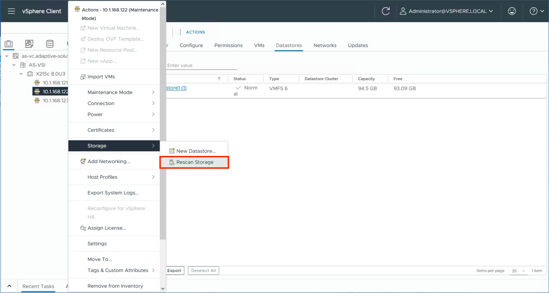Click the Deselect All button
Screen dimensions: 549x293
[x=204, y=271]
